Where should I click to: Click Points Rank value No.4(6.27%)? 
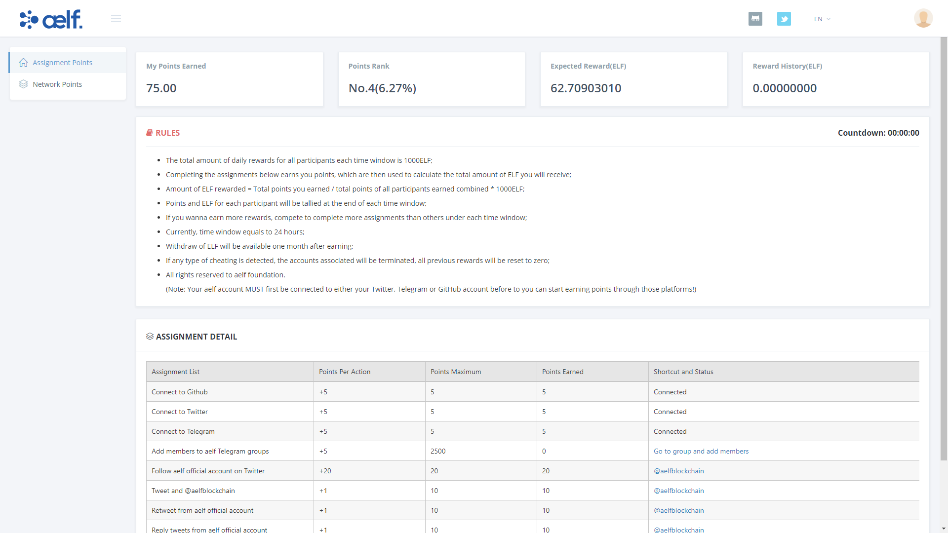point(382,88)
